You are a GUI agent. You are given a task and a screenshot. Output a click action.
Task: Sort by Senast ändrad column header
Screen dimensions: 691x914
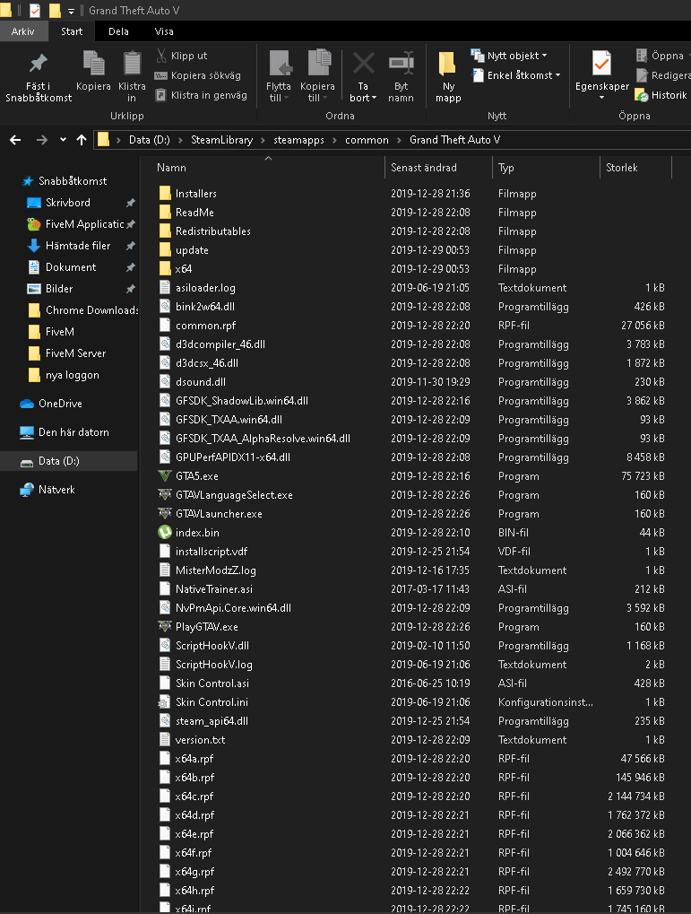(424, 168)
